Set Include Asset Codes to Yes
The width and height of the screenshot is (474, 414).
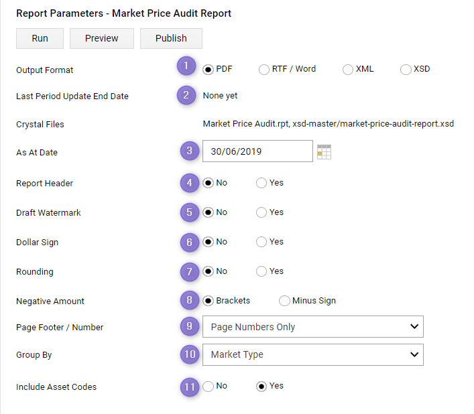261,387
